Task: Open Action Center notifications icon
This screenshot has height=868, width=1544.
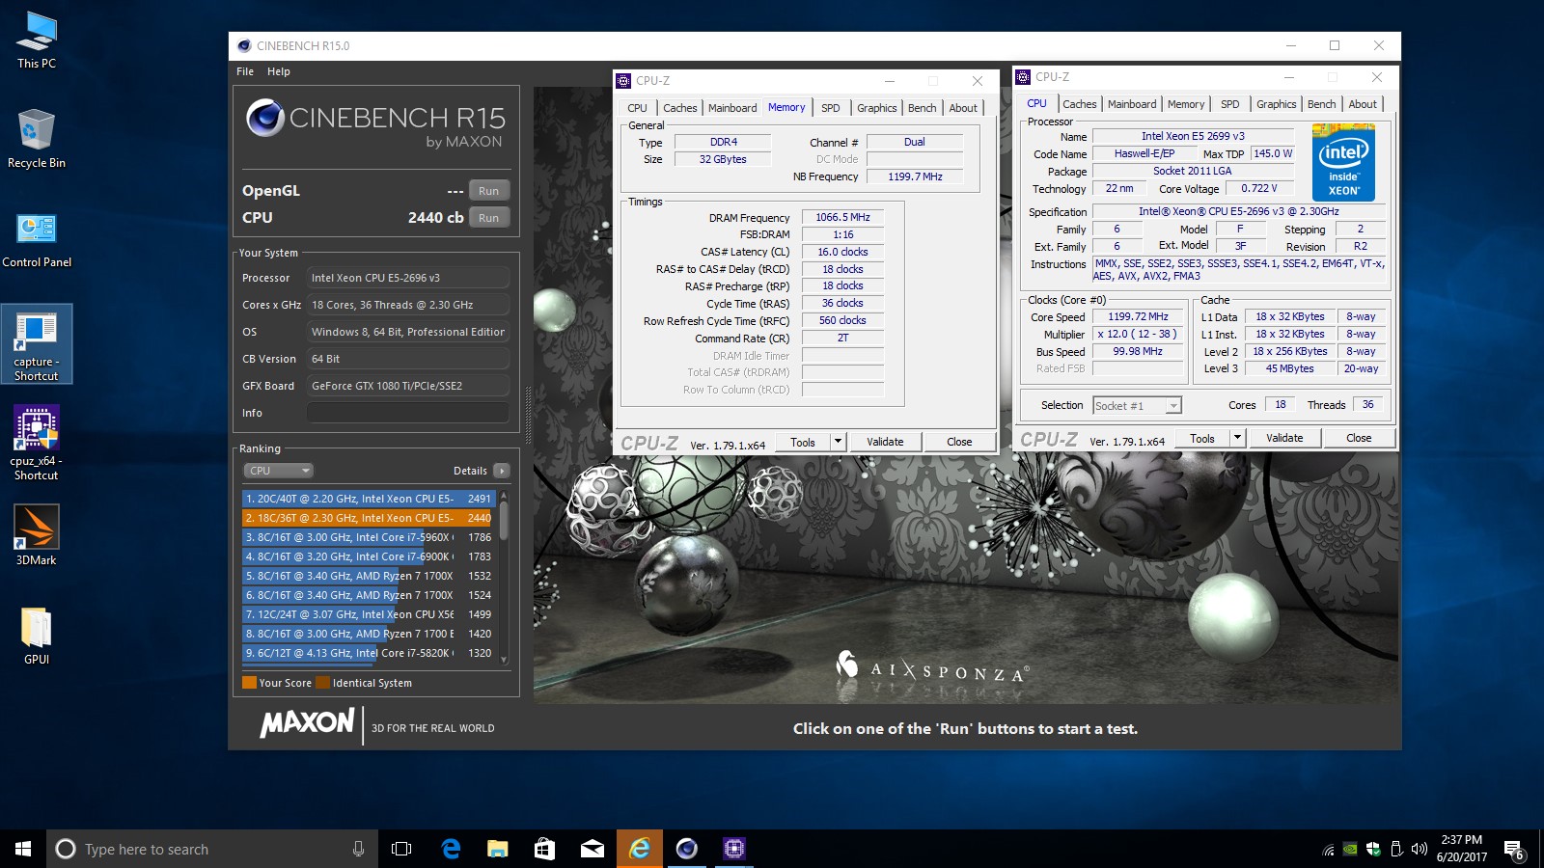Action: 1514,850
